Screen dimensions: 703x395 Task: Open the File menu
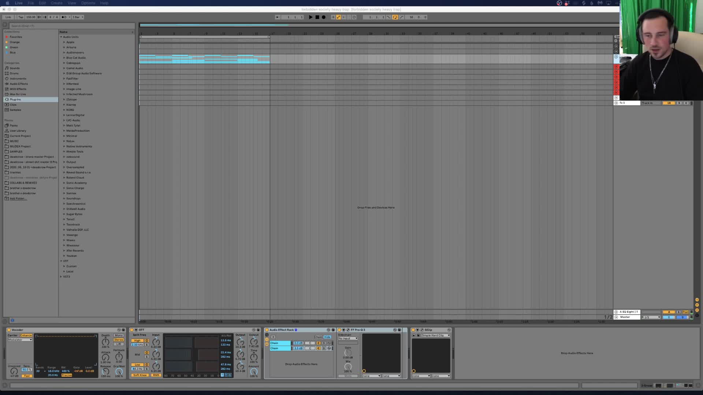click(x=31, y=3)
